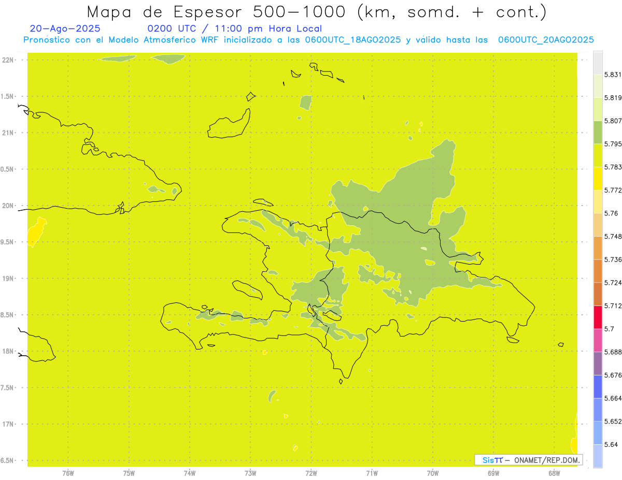Click the '68W' longitude label
The height and width of the screenshot is (480, 622).
click(x=554, y=473)
